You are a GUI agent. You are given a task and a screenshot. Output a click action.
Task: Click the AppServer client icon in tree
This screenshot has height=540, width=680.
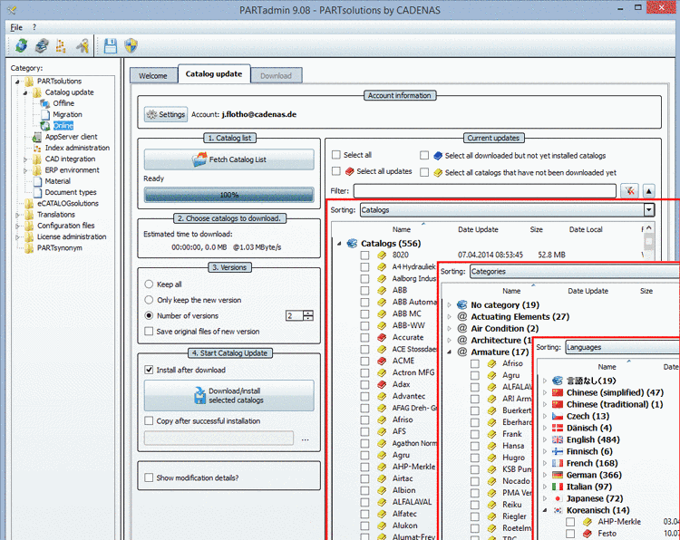click(x=37, y=137)
